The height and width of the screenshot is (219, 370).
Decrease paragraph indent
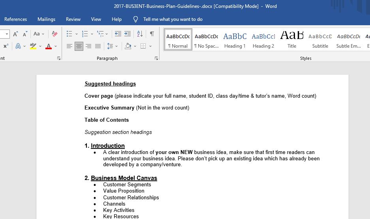(118, 33)
